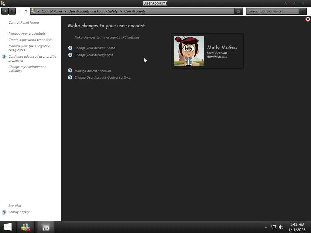Open Change your account type

click(94, 55)
